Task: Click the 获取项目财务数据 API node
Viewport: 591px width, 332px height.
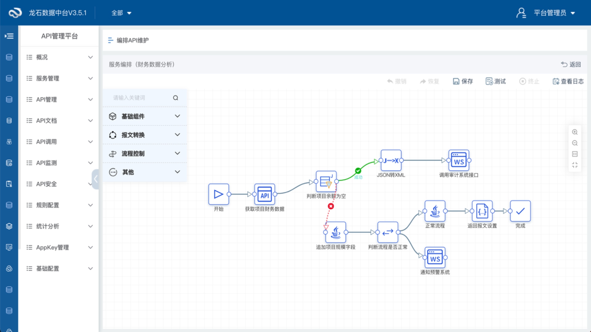Action: point(264,194)
